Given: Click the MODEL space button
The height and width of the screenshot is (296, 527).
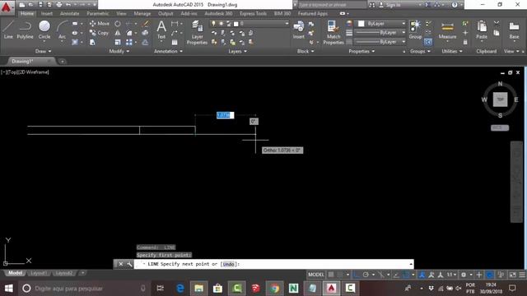Looking at the screenshot, I should [x=316, y=275].
